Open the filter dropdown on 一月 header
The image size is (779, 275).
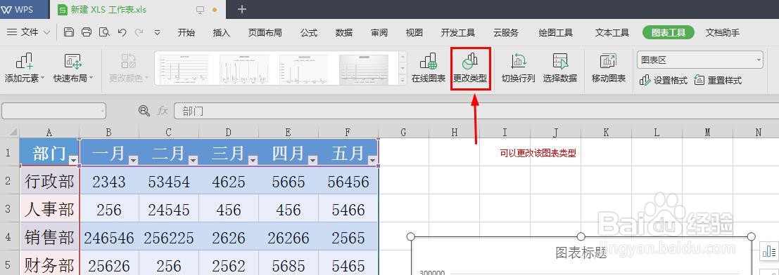pos(133,160)
